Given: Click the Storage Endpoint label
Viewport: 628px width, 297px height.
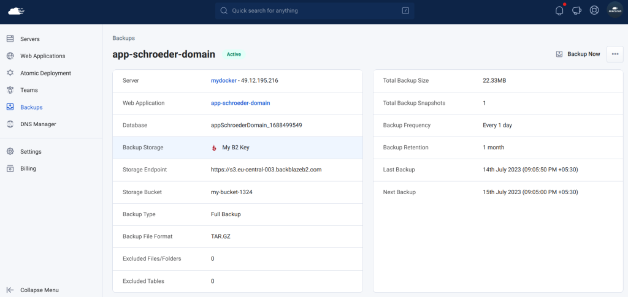Looking at the screenshot, I should (x=145, y=170).
